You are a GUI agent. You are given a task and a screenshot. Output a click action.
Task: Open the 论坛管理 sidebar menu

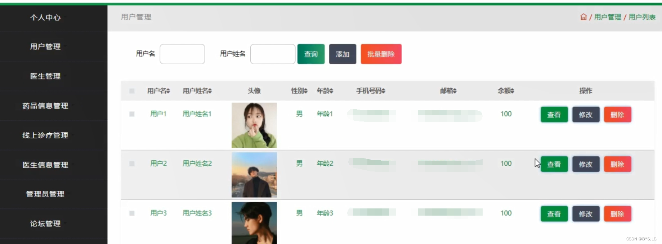[45, 224]
